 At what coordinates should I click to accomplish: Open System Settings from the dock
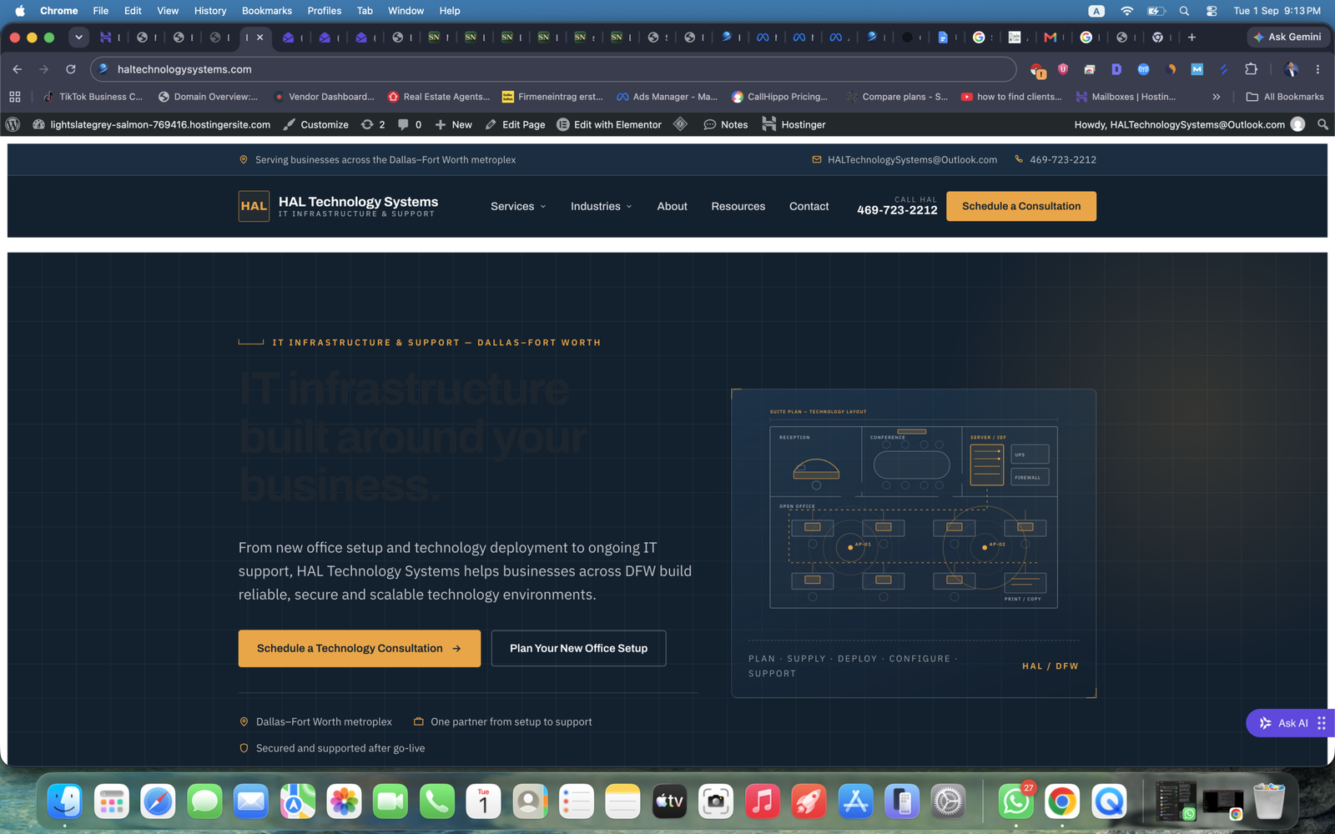click(x=949, y=801)
